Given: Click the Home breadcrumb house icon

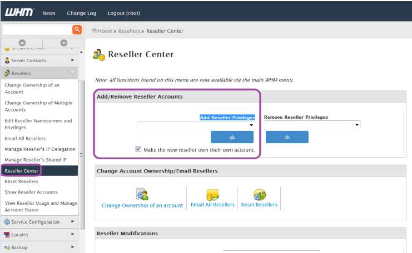Looking at the screenshot, I should [94, 31].
